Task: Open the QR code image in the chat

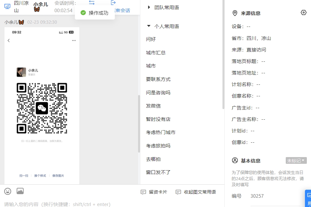Action: (42, 108)
